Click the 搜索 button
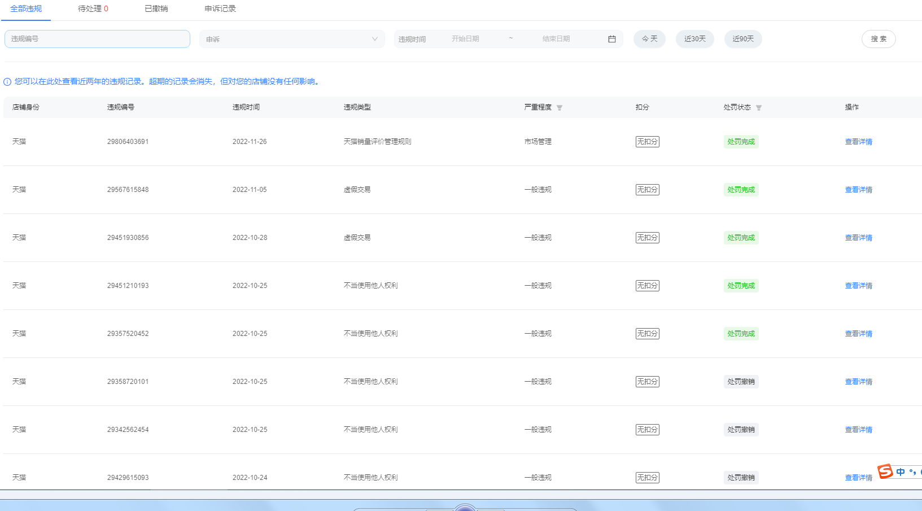 coord(879,39)
